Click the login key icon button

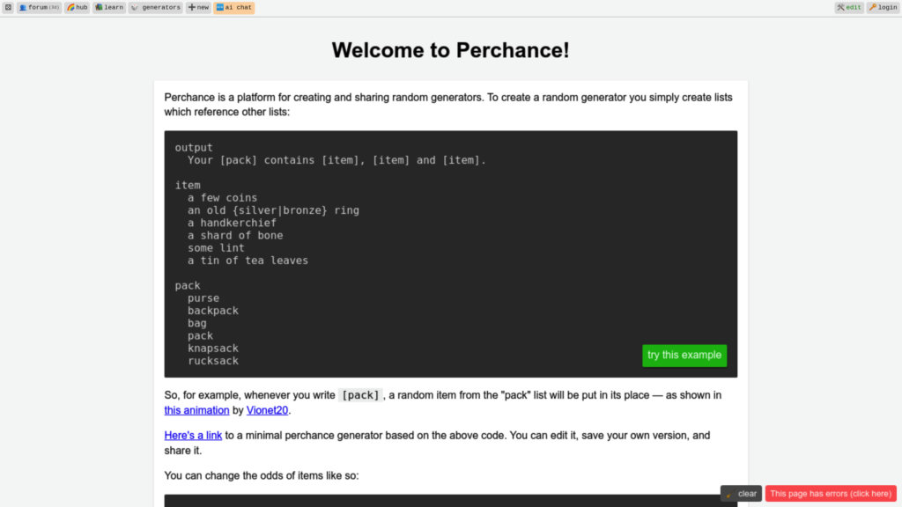pyautogui.click(x=883, y=7)
